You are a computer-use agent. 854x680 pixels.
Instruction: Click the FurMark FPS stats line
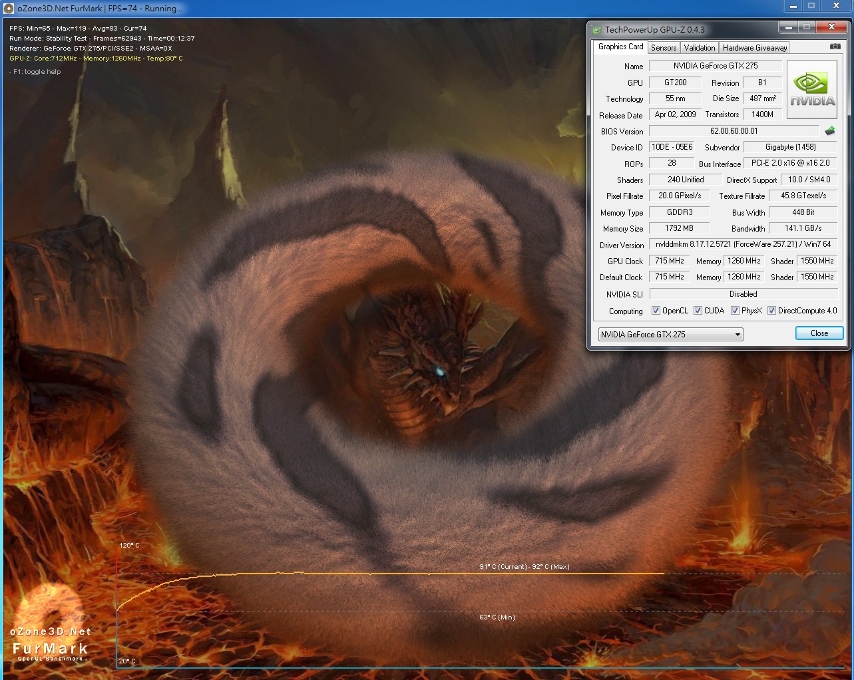click(x=78, y=29)
